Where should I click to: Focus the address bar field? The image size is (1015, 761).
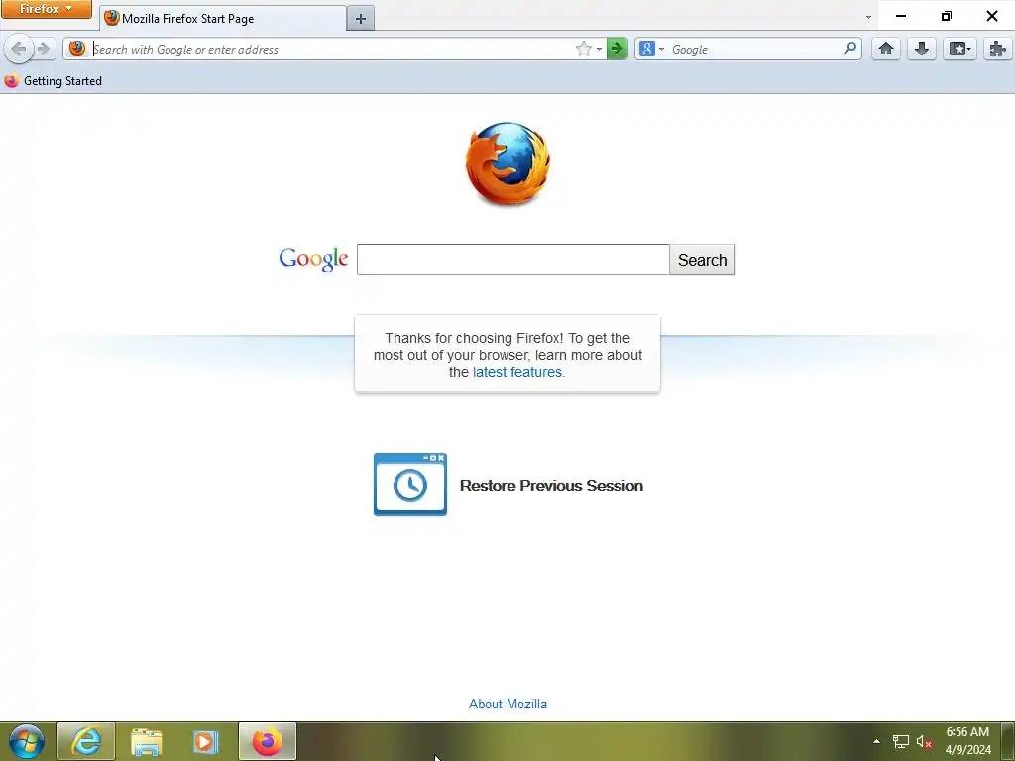coord(330,50)
